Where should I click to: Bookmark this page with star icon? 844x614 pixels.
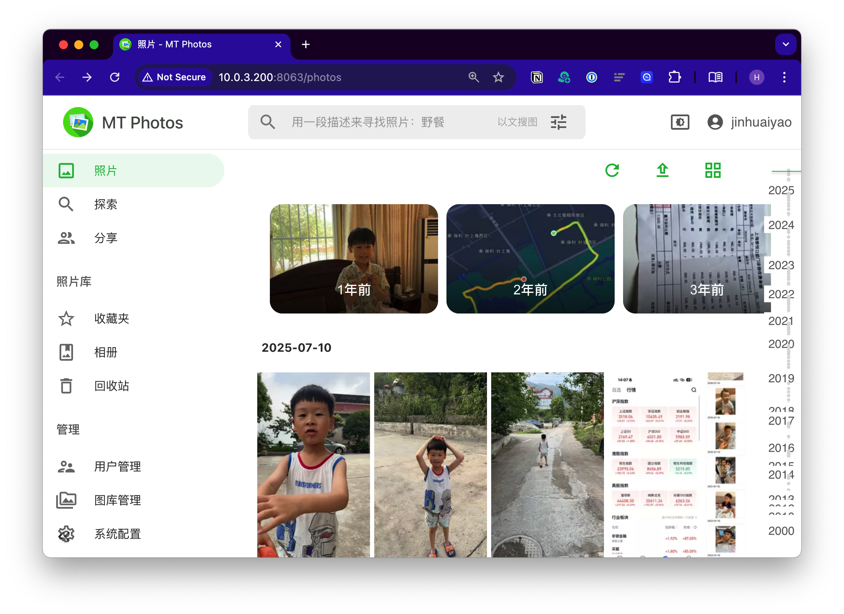(x=498, y=77)
